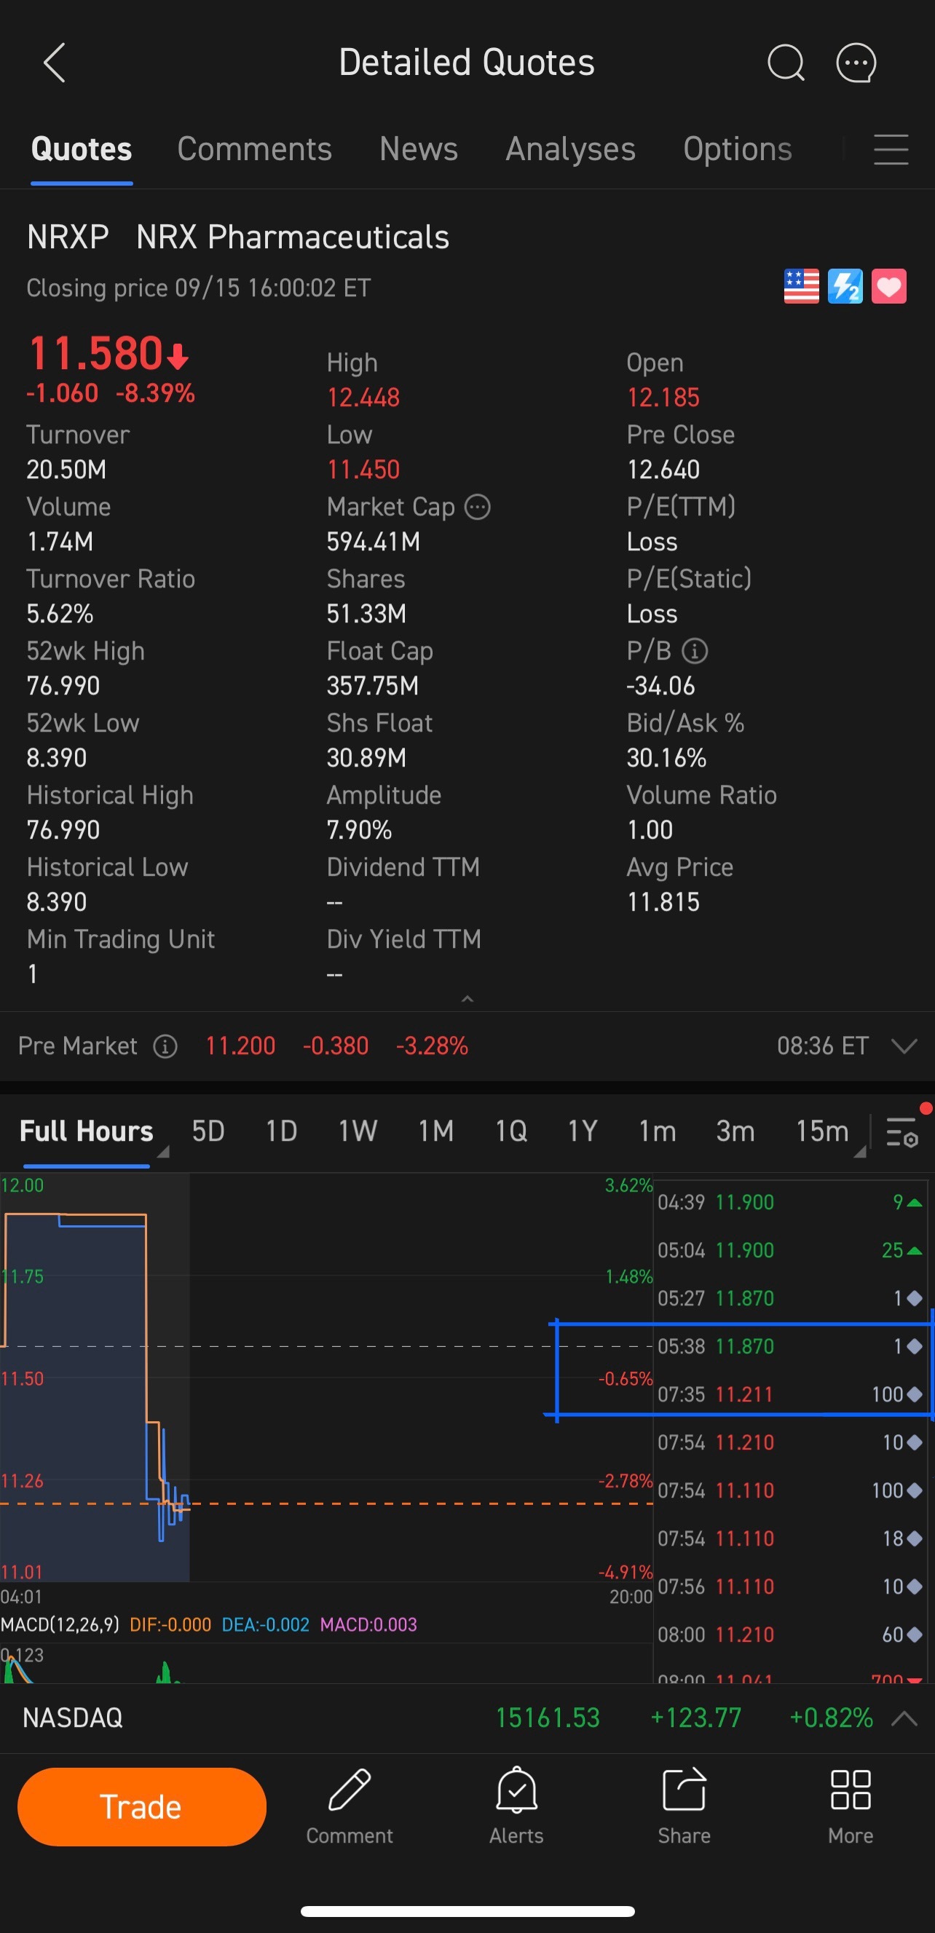Open Alerts bell icon
The image size is (935, 1933).
[516, 1790]
